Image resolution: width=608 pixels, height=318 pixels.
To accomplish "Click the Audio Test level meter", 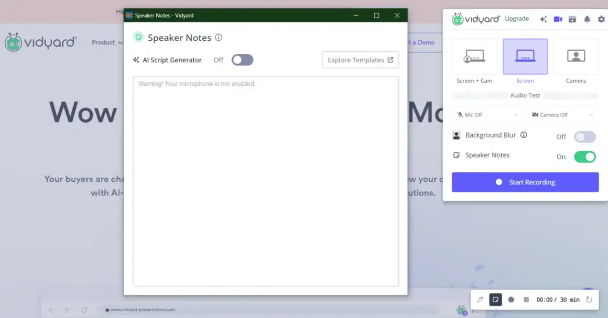I will tap(525, 95).
